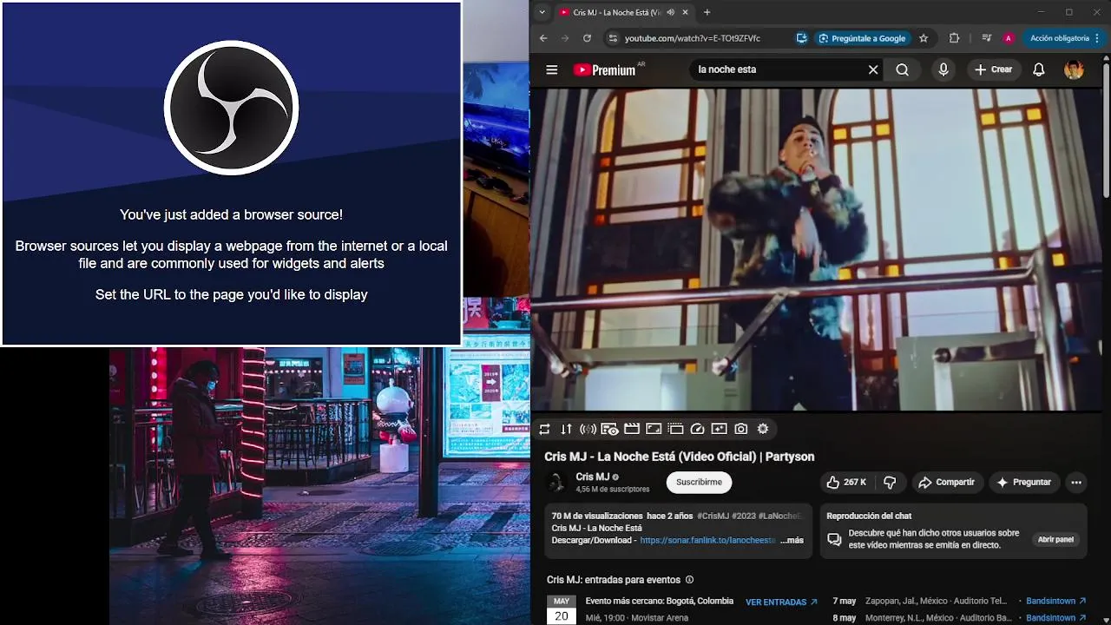Open Acción obligatoria Chrome menu
1111x625 pixels.
pos(1065,38)
